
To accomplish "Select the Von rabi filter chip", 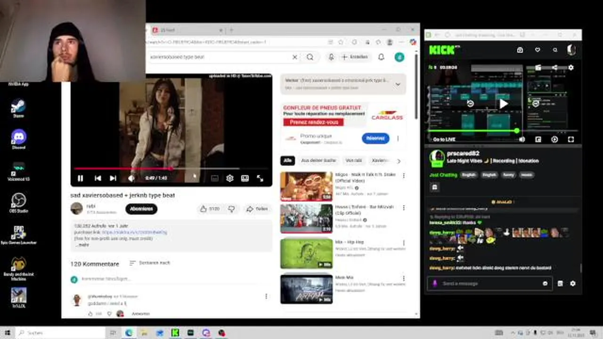I will click(x=353, y=161).
